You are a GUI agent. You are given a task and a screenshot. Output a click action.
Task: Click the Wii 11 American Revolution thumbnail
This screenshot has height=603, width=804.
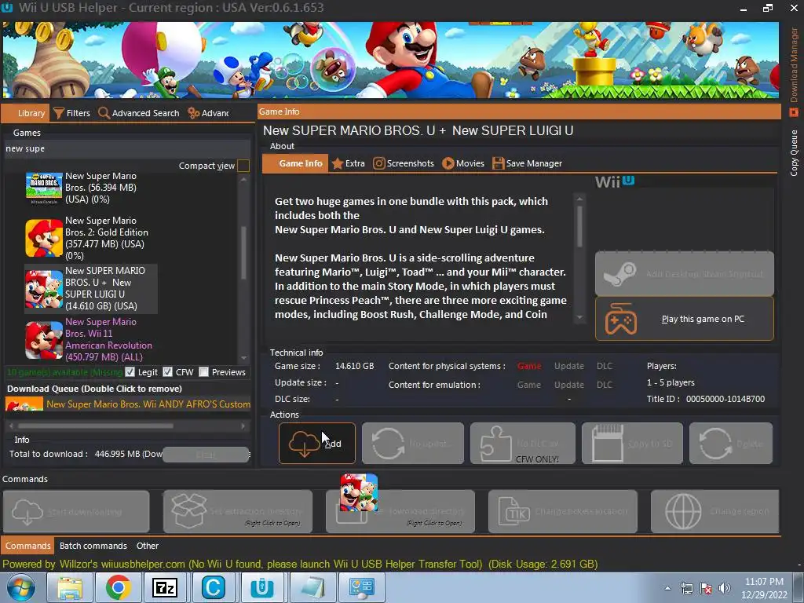pos(44,340)
